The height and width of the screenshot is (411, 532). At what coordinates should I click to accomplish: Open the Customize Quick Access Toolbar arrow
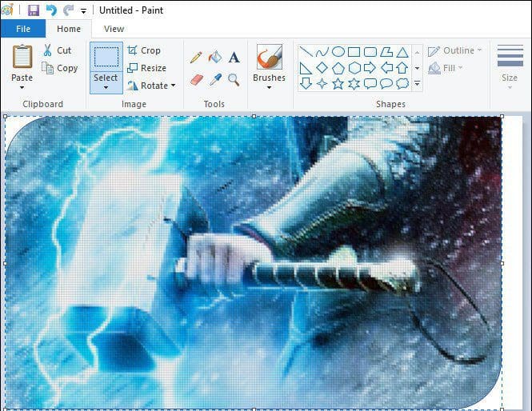[x=83, y=11]
